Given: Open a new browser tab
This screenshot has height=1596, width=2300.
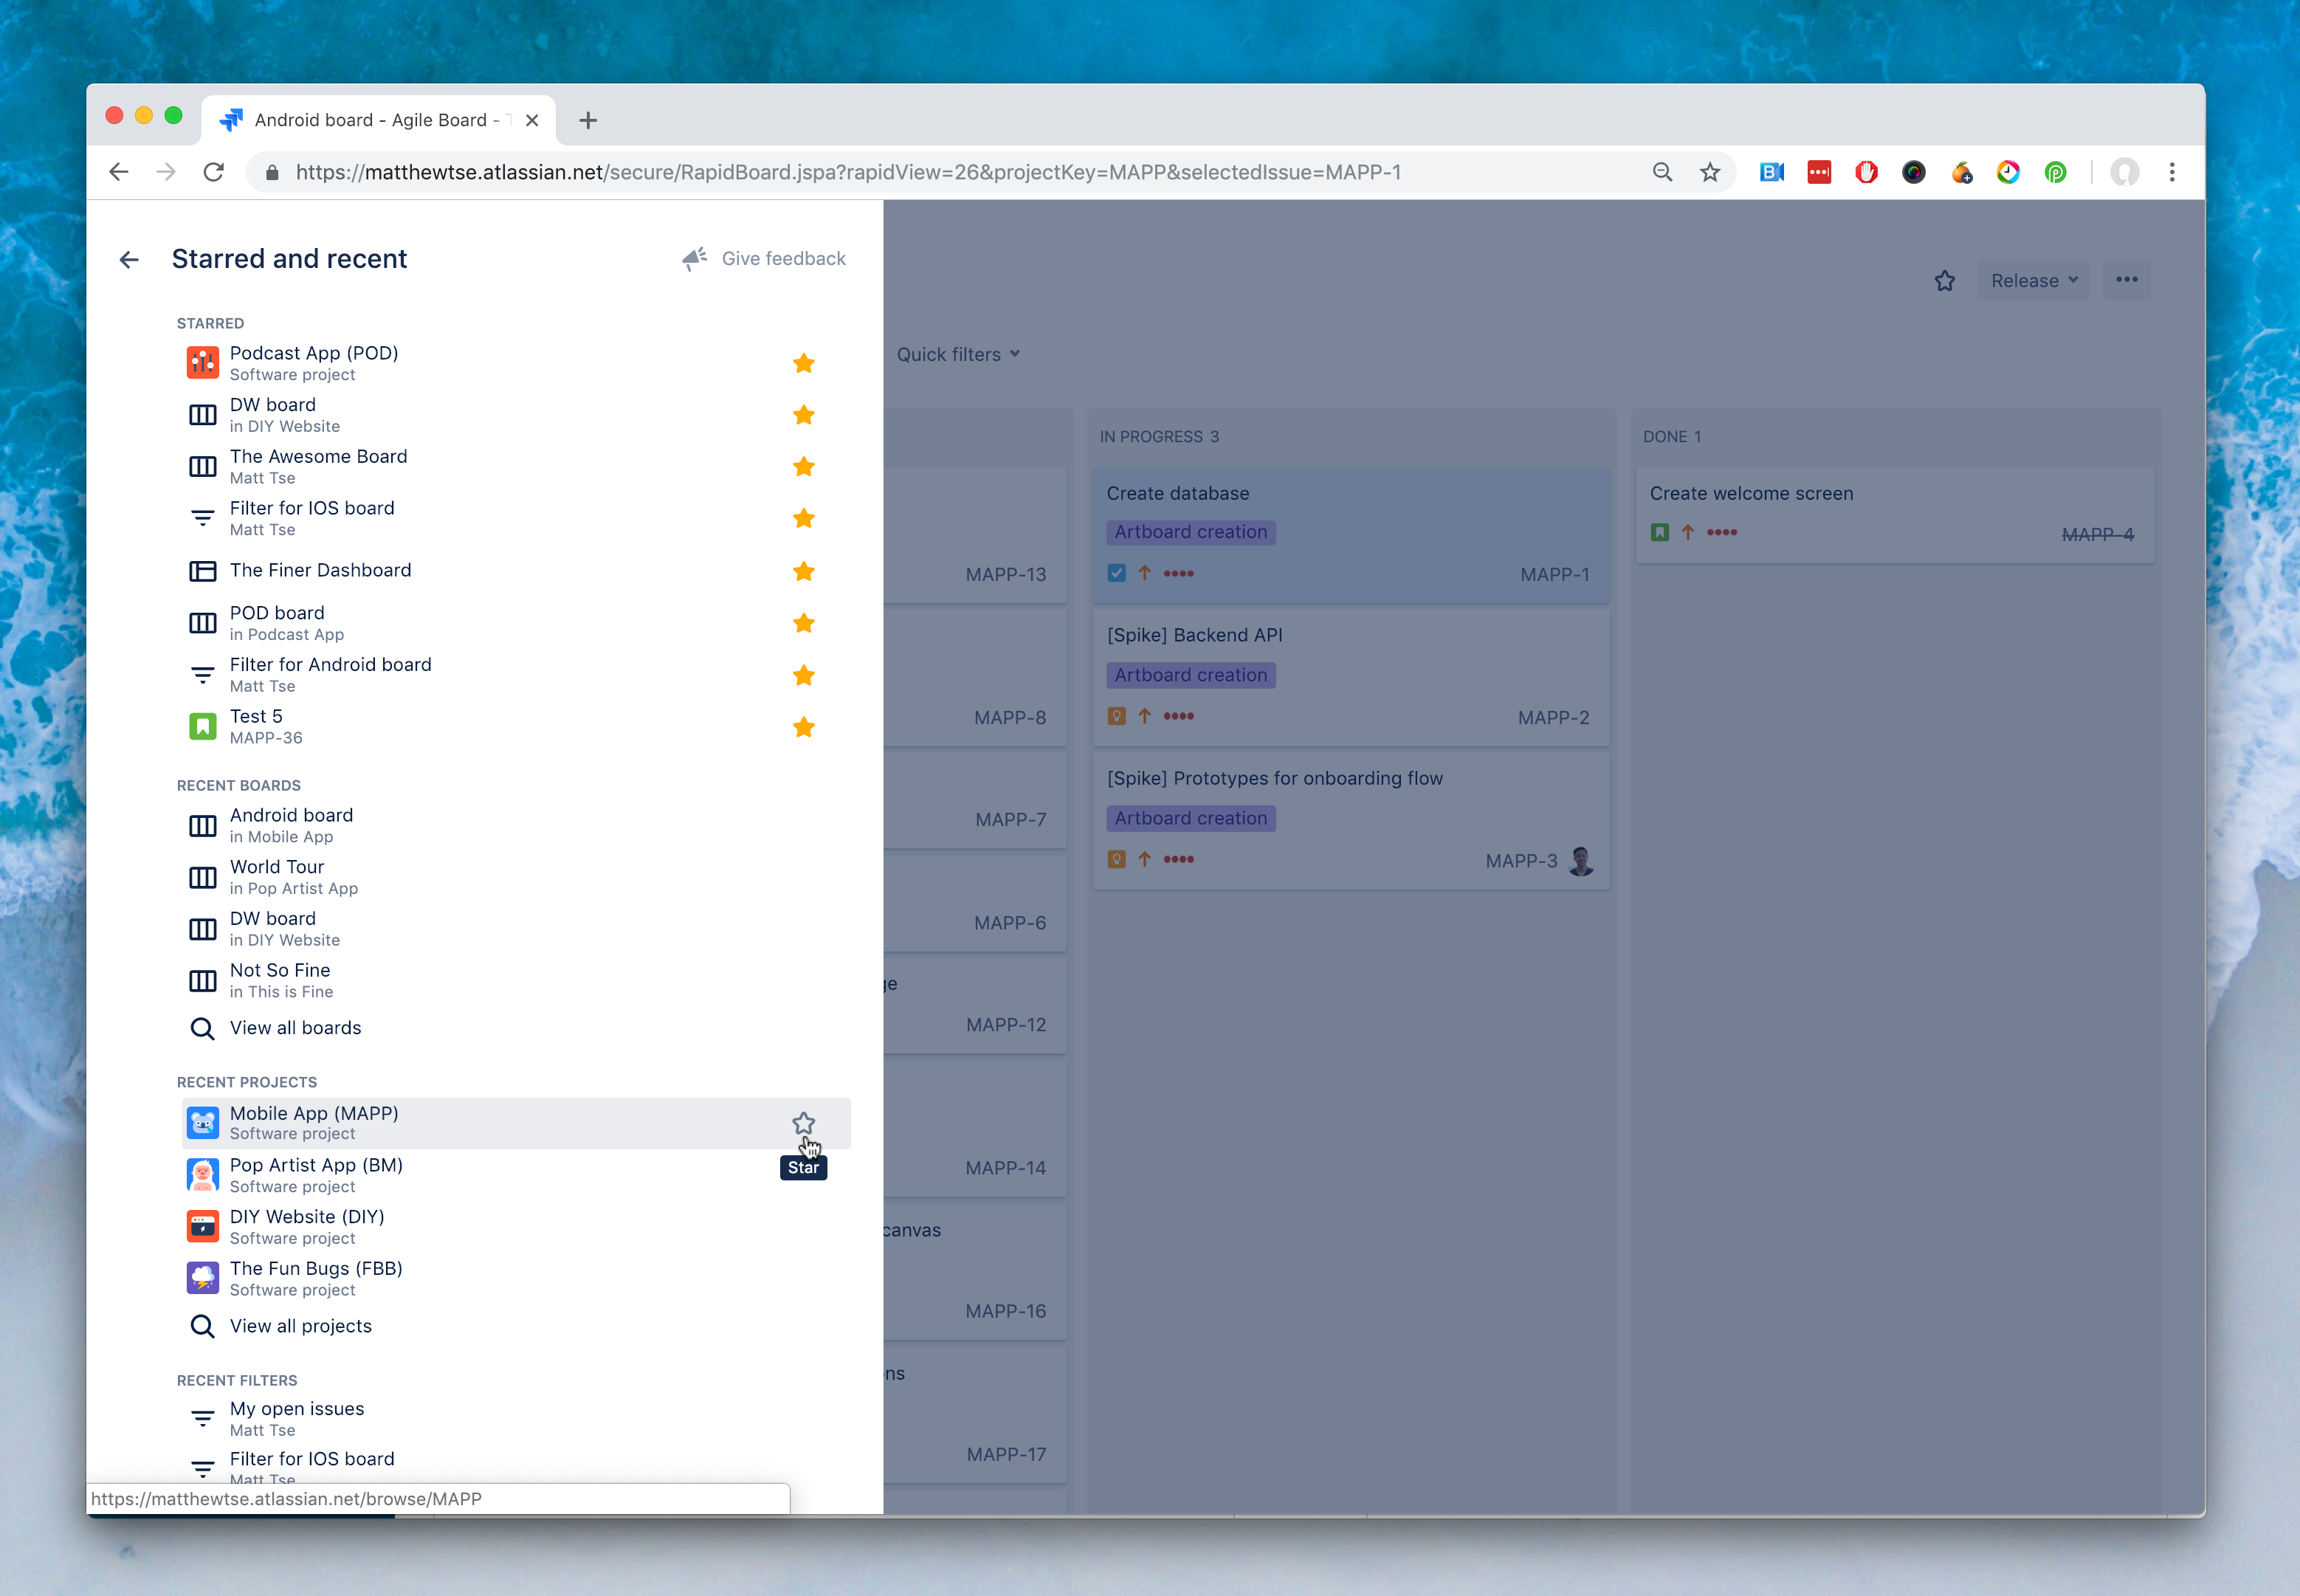Looking at the screenshot, I should click(x=588, y=120).
